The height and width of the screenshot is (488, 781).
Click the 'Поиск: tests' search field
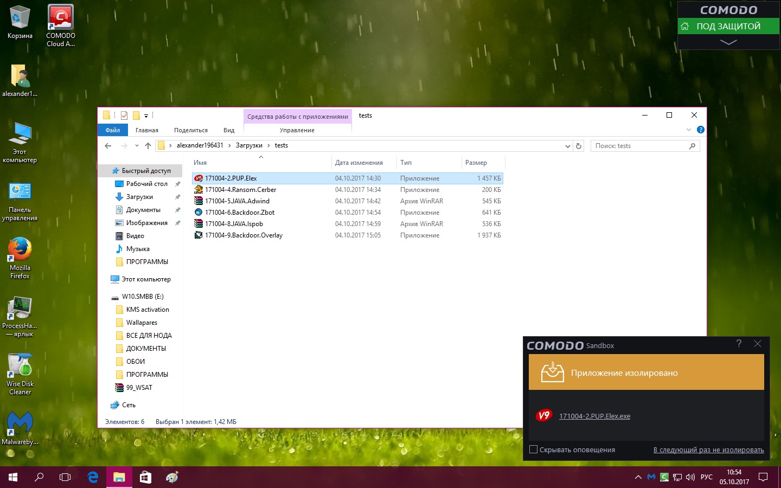point(639,146)
